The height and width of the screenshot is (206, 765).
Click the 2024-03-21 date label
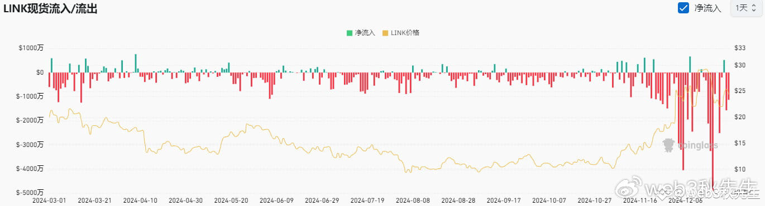coord(94,200)
